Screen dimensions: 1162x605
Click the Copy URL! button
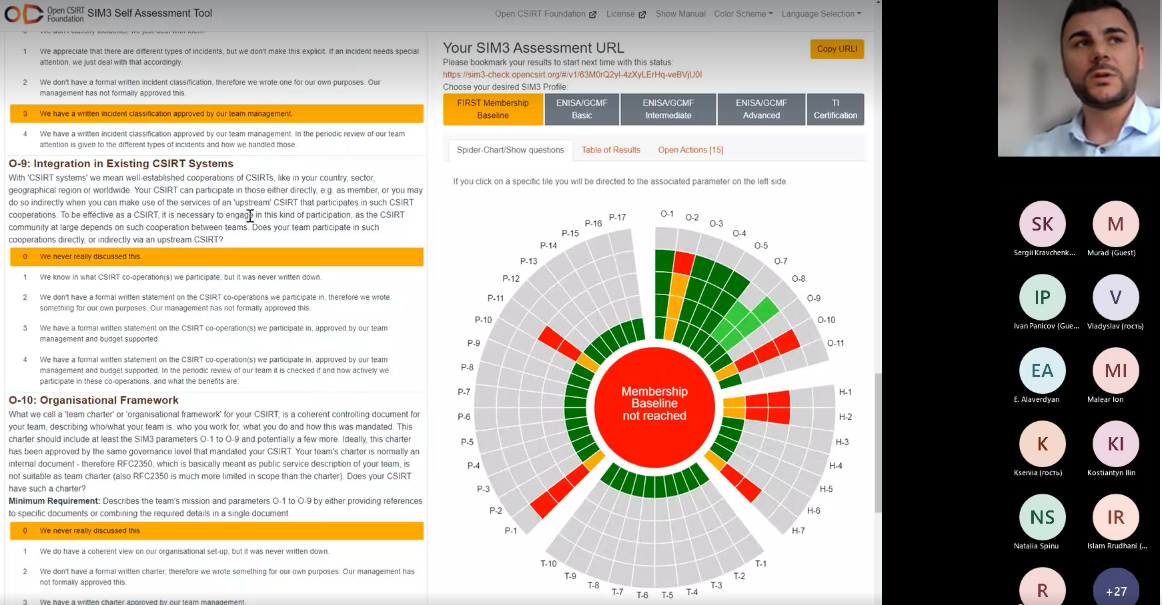click(837, 49)
